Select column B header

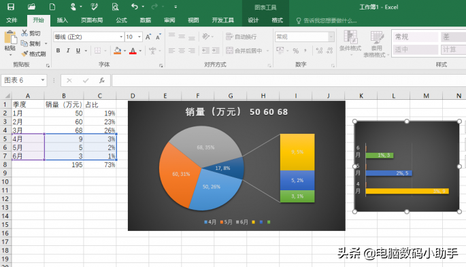coord(64,96)
